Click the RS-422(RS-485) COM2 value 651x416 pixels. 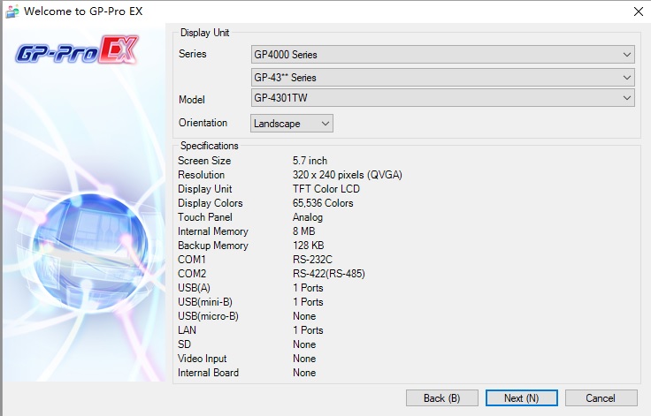click(328, 274)
